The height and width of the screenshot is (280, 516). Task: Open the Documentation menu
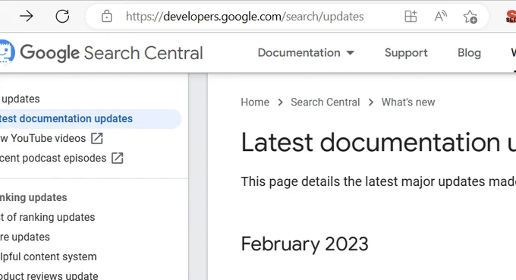(x=299, y=52)
